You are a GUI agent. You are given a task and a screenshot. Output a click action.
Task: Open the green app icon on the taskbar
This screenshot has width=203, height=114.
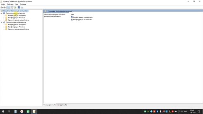[x=28, y=111]
